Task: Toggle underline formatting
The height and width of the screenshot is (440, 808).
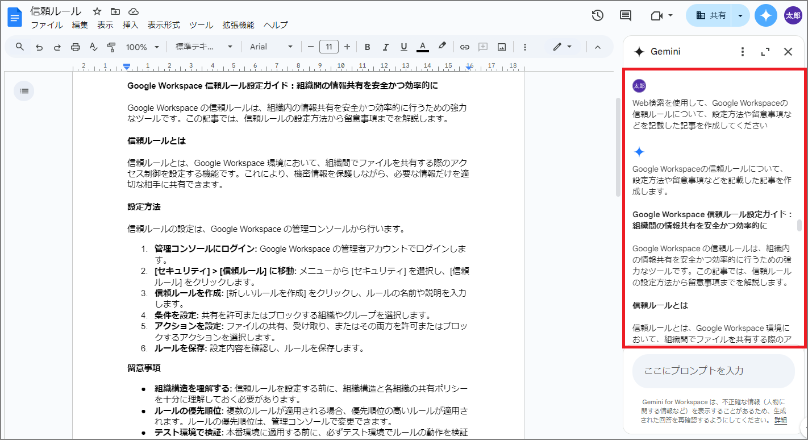Action: pyautogui.click(x=404, y=47)
